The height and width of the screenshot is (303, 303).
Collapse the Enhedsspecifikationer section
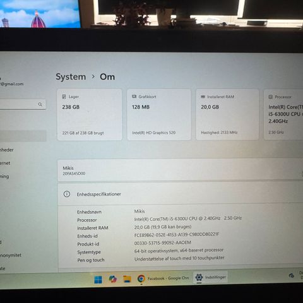coord(181,194)
